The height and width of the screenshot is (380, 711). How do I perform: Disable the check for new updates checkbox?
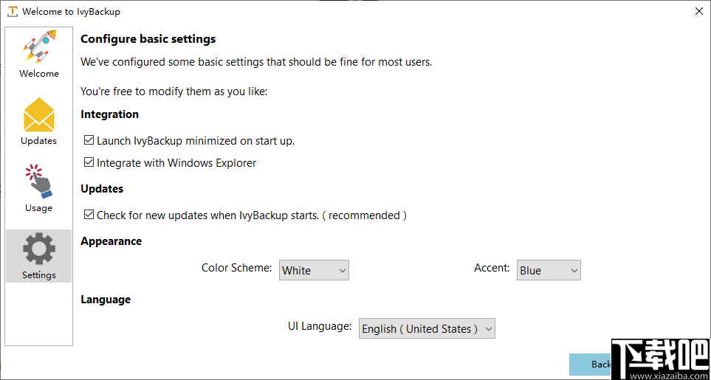[x=89, y=215]
